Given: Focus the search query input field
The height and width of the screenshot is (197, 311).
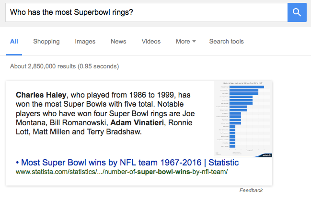Looking at the screenshot, I should click(x=146, y=12).
